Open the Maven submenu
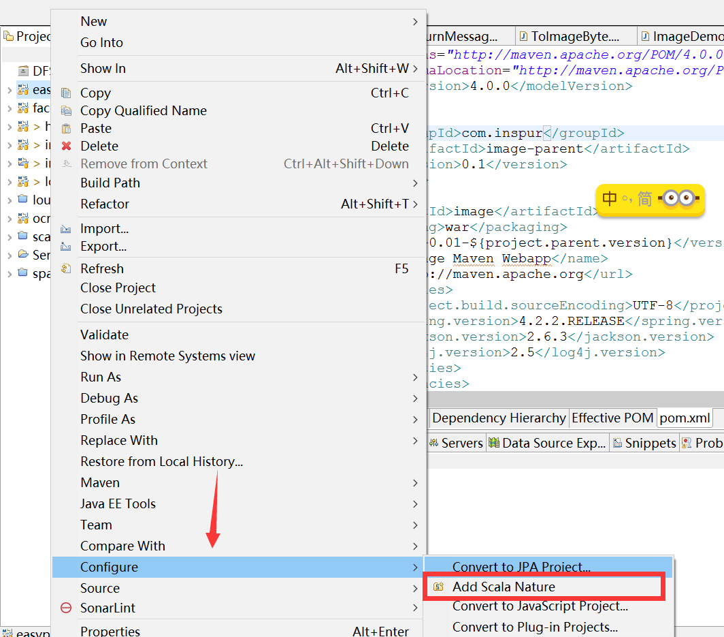 (239, 482)
